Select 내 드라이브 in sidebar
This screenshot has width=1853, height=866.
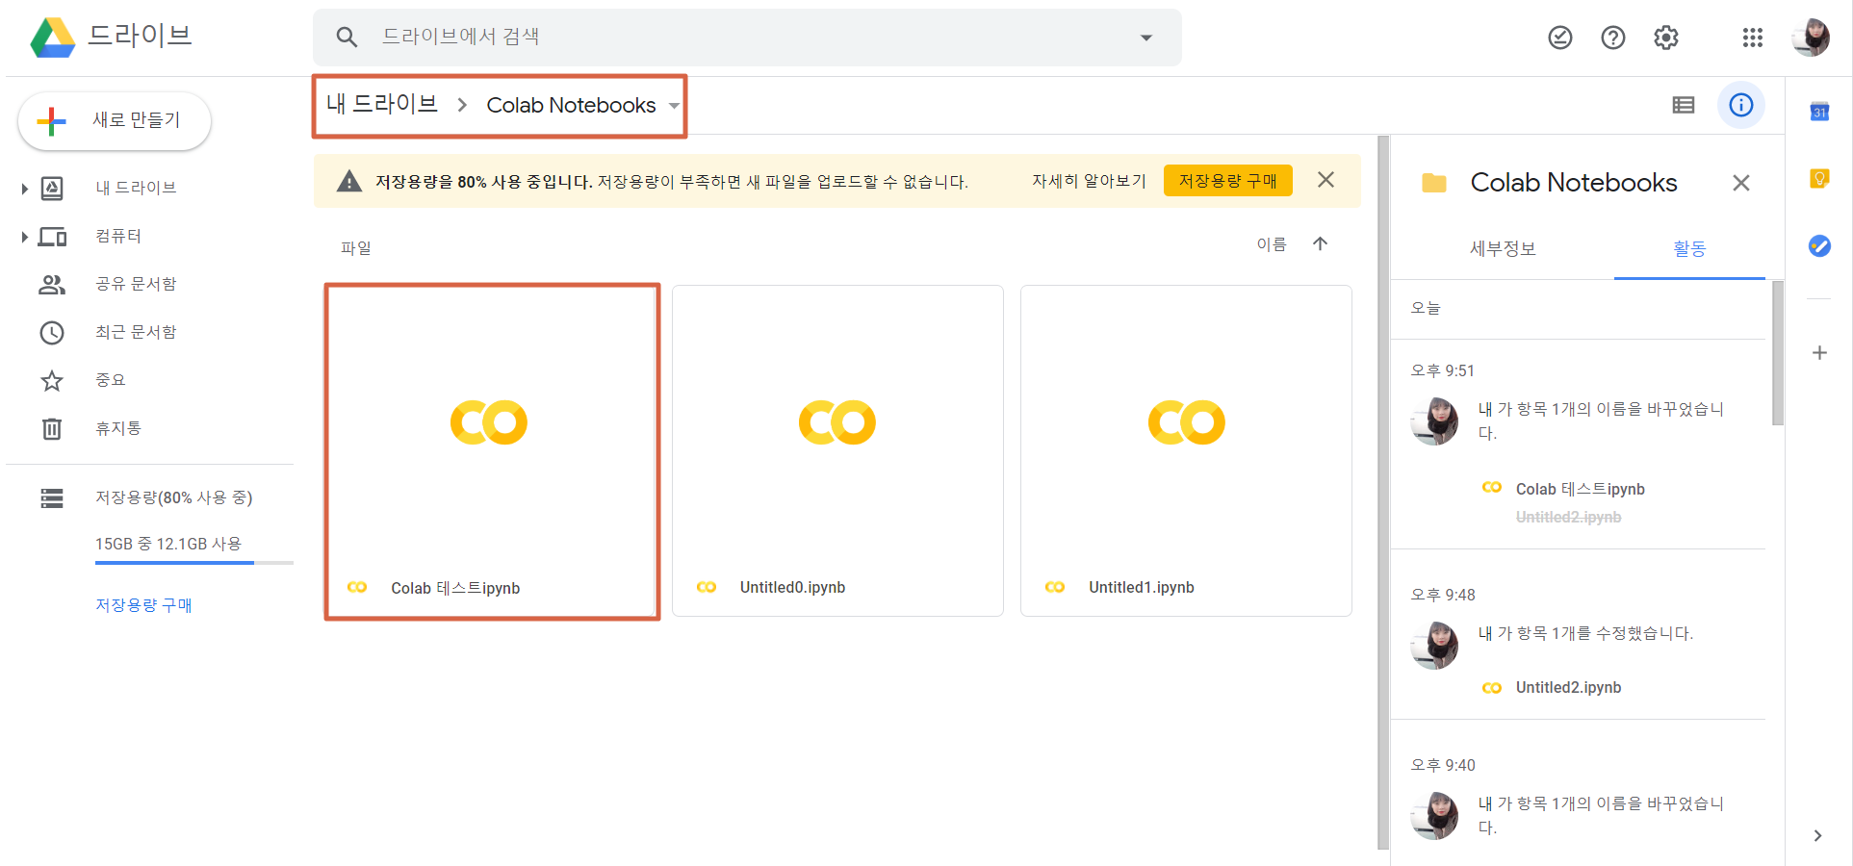[x=136, y=188]
